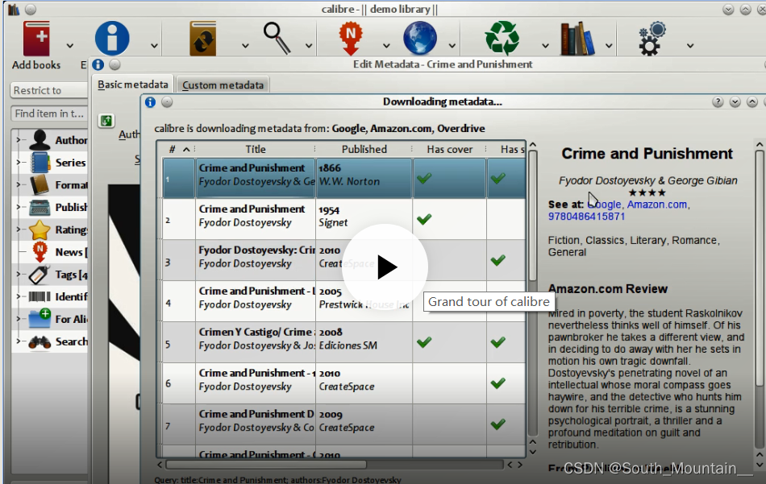Viewport: 766px width, 484px height.
Task: Click the For Alice folder icon
Action: (40, 319)
